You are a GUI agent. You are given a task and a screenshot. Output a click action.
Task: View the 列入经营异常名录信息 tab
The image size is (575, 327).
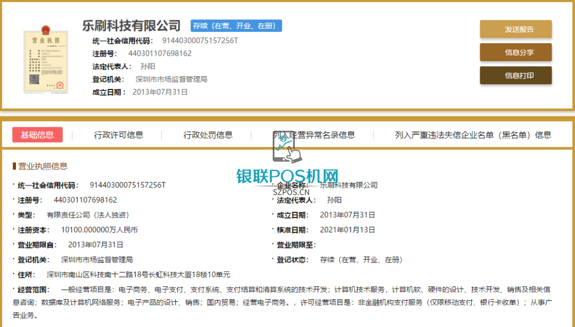pyautogui.click(x=314, y=135)
